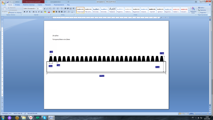Toggle superscript formatting
213x120 pixels.
point(39,12)
